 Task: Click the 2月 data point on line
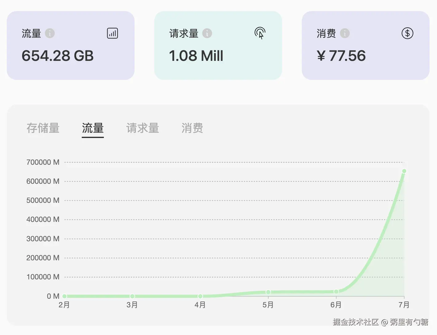click(65, 296)
